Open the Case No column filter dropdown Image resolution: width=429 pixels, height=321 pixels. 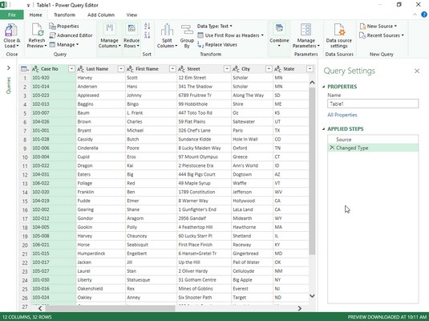pos(71,69)
